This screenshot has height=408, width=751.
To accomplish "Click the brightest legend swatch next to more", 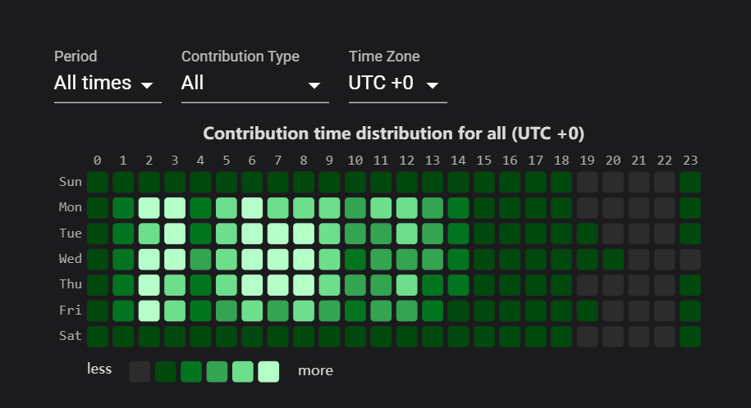I will [x=268, y=371].
